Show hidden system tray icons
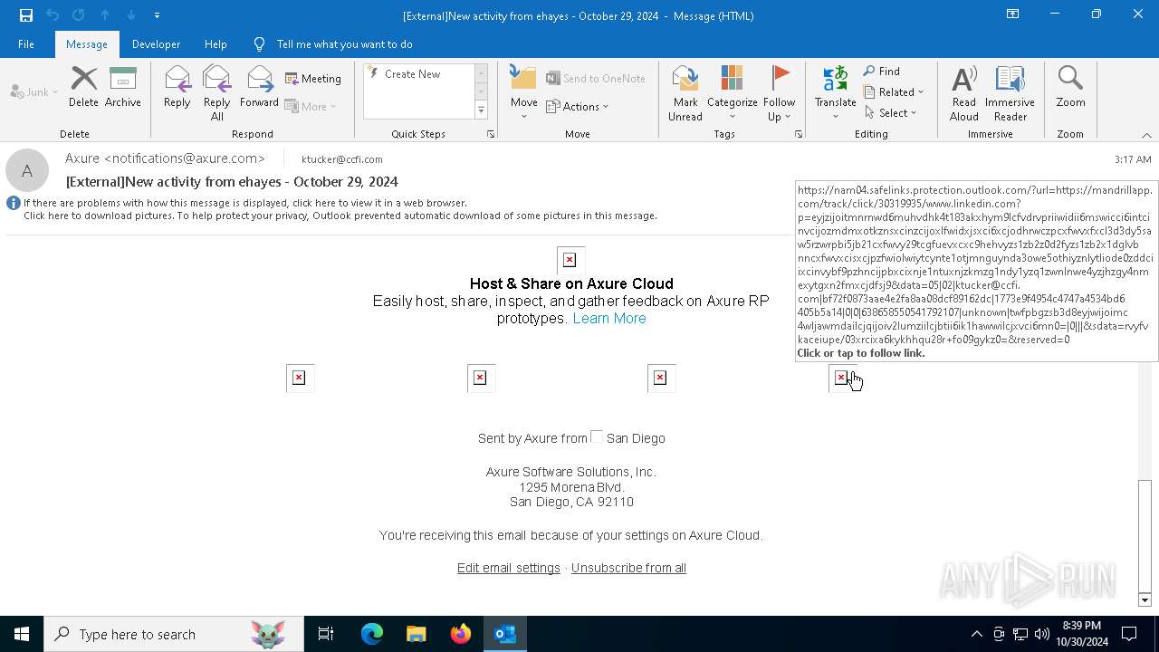Viewport: 1159px width, 652px height. [976, 634]
